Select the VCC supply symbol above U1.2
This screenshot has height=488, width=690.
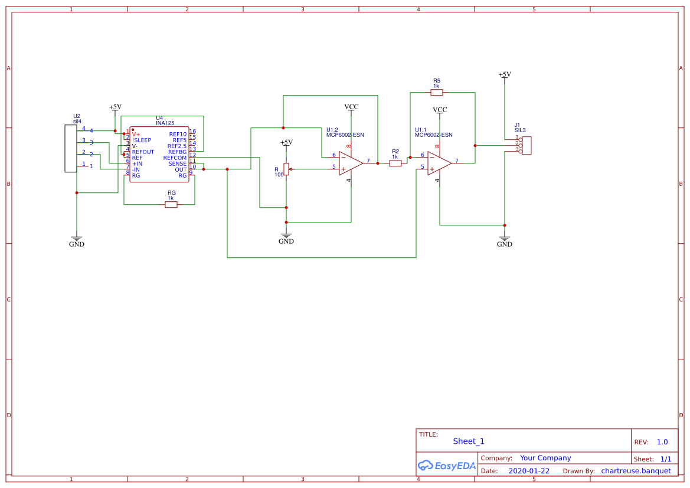(351, 111)
